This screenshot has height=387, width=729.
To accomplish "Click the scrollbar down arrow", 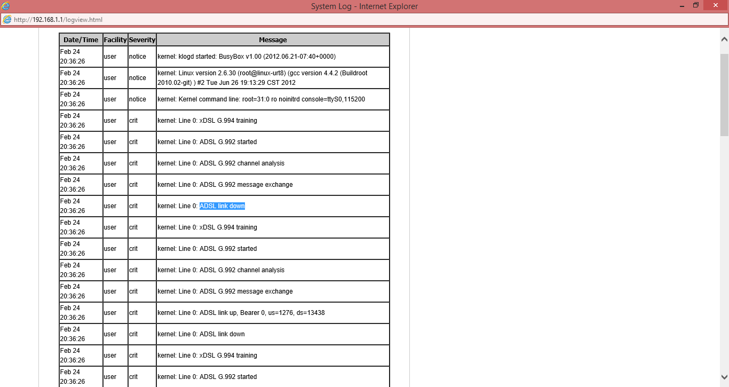I will pyautogui.click(x=724, y=376).
